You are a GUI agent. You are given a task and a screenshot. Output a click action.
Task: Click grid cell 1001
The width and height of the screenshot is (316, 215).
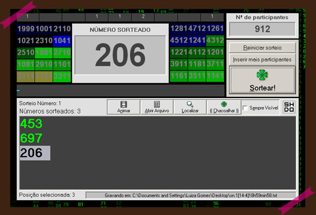point(44,29)
